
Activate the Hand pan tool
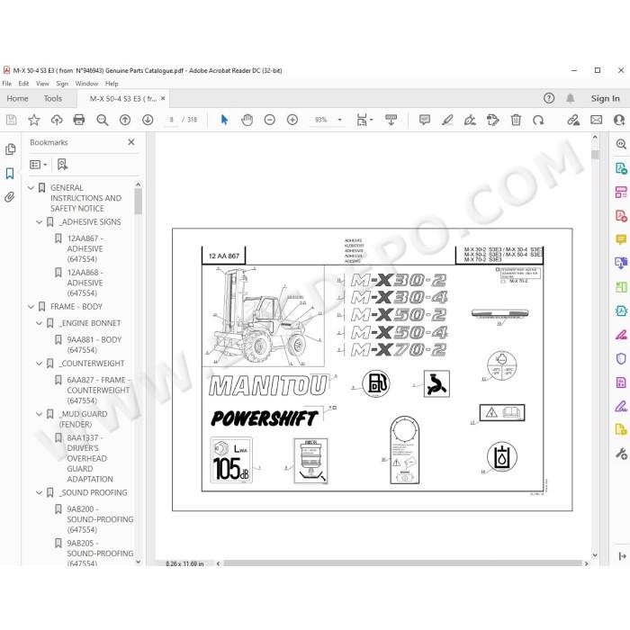click(x=247, y=120)
